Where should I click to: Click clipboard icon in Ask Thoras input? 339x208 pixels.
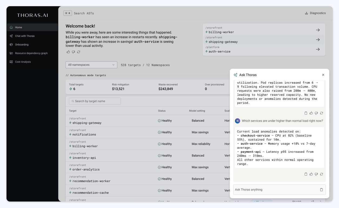click(321, 190)
